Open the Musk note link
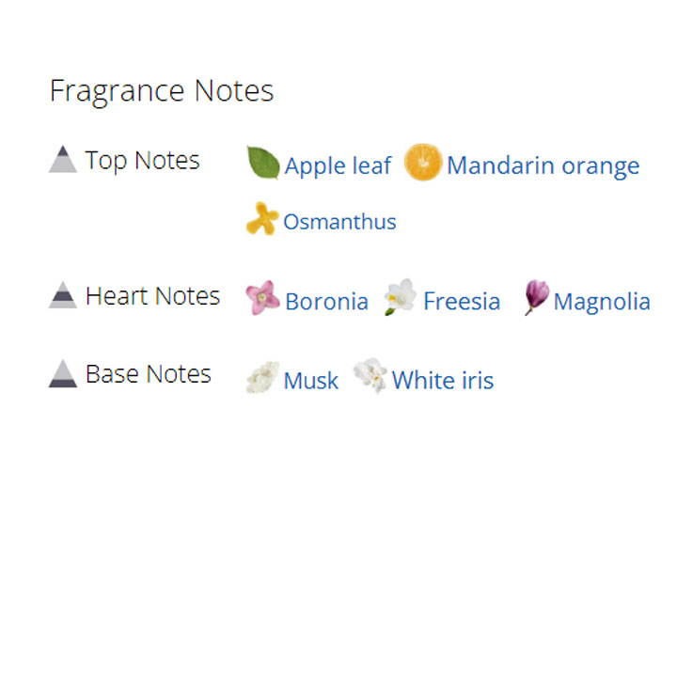This screenshot has width=677, height=677. 310,381
